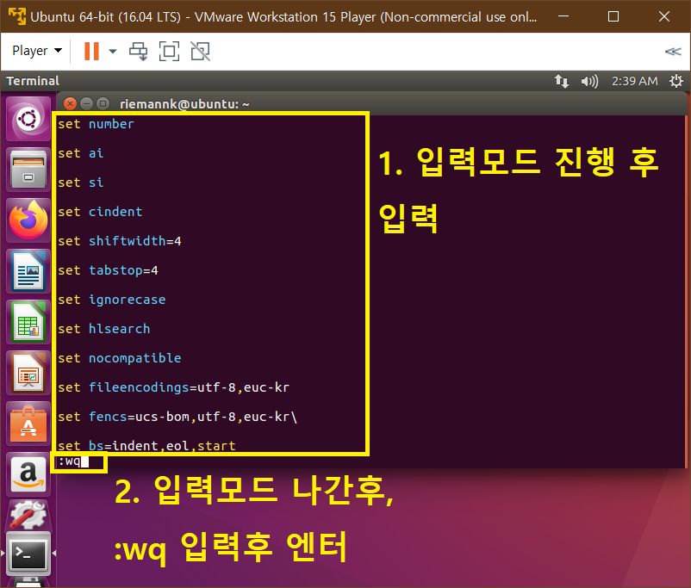Enter full screen mode
Image resolution: width=691 pixels, height=588 pixels.
click(x=169, y=51)
